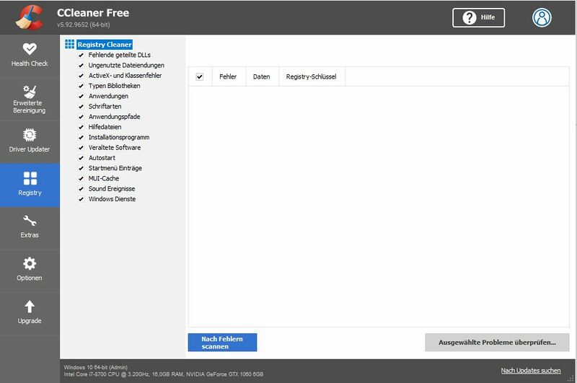Toggle Veraltete Software checkmark
The image size is (577, 383).
[x=81, y=148]
